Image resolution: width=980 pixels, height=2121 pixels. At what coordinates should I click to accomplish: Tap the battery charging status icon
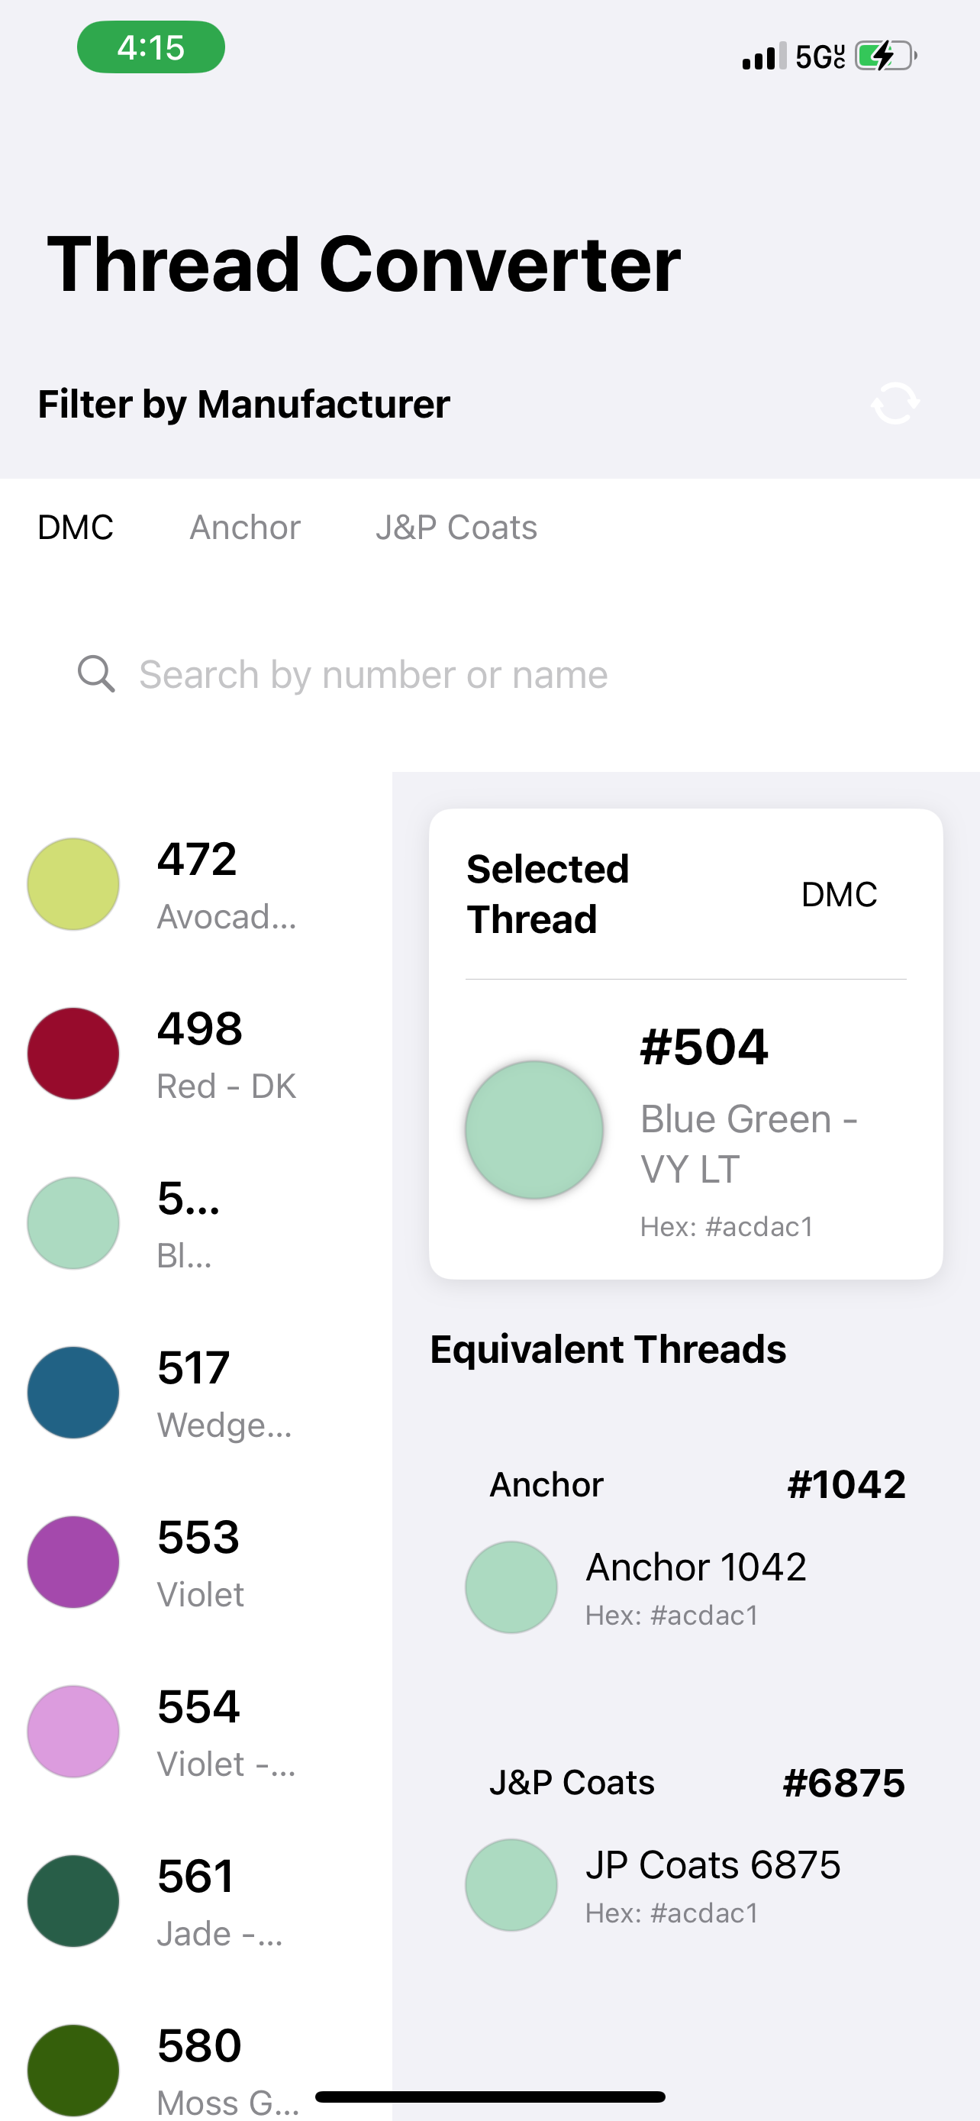[885, 56]
